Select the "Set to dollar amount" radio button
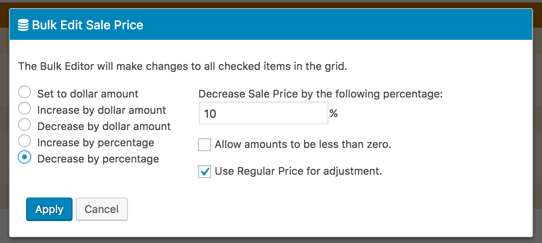Screen dimensions: 542x243 [x=24, y=92]
